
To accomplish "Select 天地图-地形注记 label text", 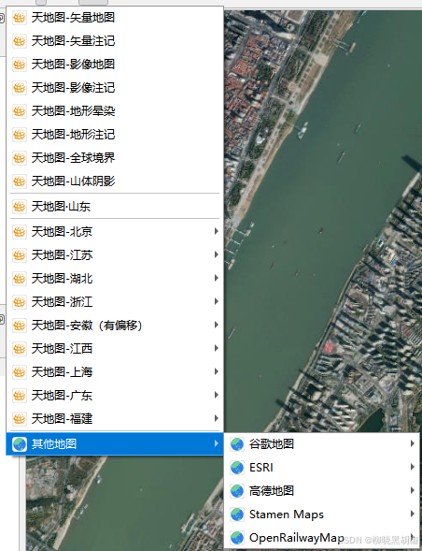I will tap(73, 135).
